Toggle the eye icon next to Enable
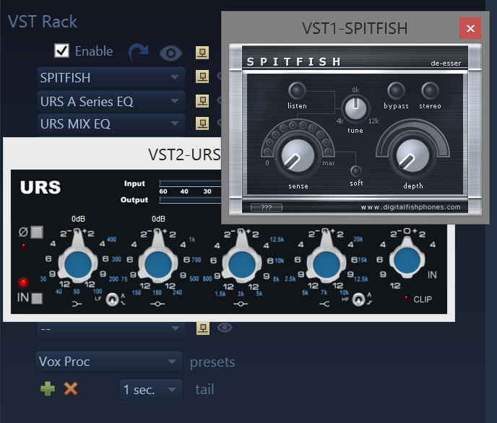This screenshot has height=423, width=497. click(x=170, y=53)
